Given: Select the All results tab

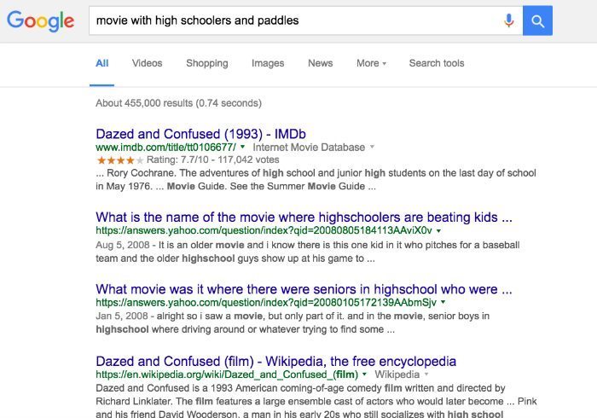Looking at the screenshot, I should (102, 63).
